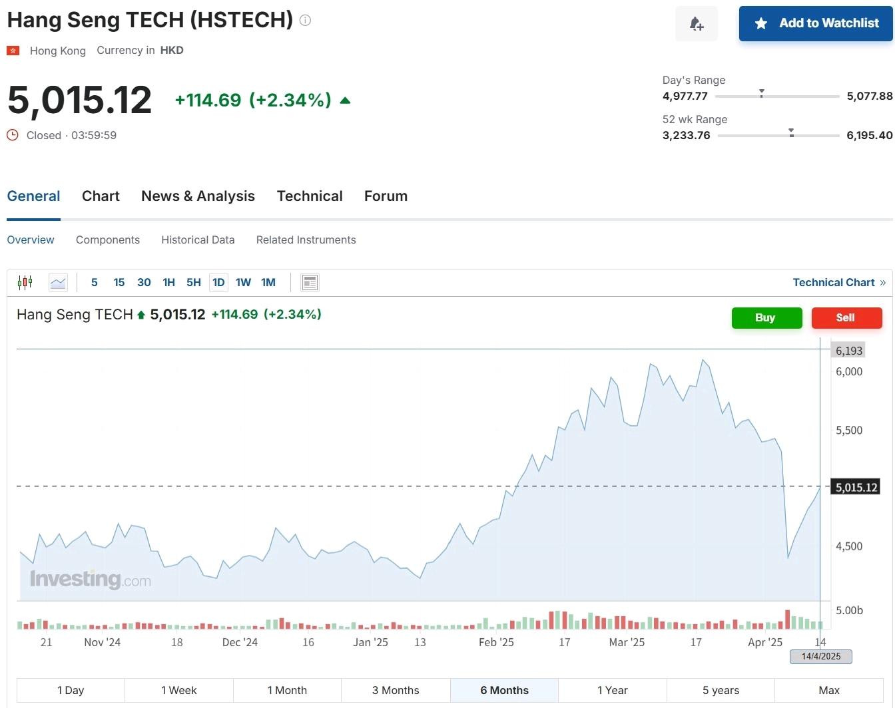
Task: Click the clock icon beside Closed
Action: point(13,135)
